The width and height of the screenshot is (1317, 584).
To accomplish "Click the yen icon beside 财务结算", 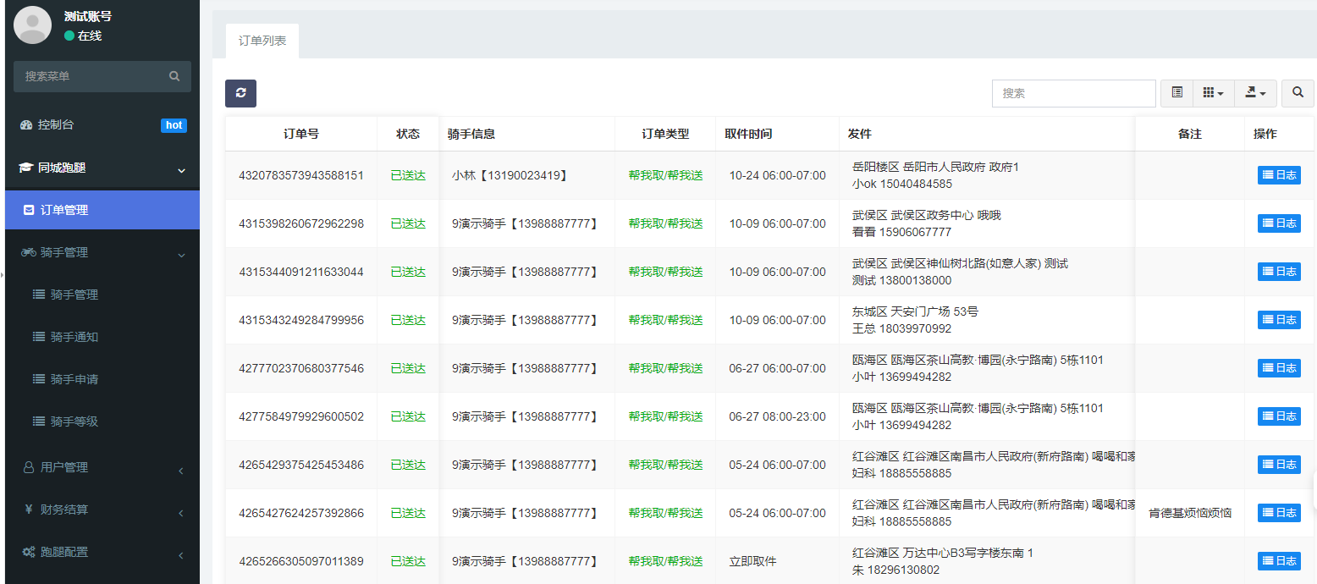I will coord(28,510).
